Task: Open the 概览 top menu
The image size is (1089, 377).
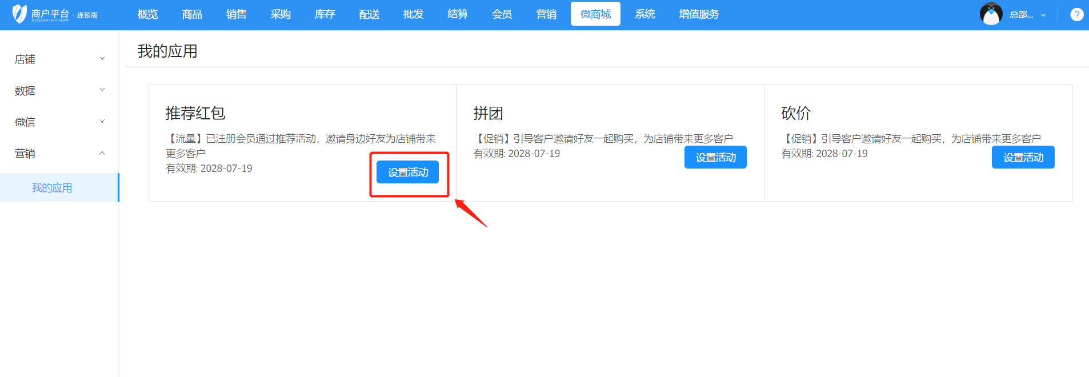Action: point(147,14)
